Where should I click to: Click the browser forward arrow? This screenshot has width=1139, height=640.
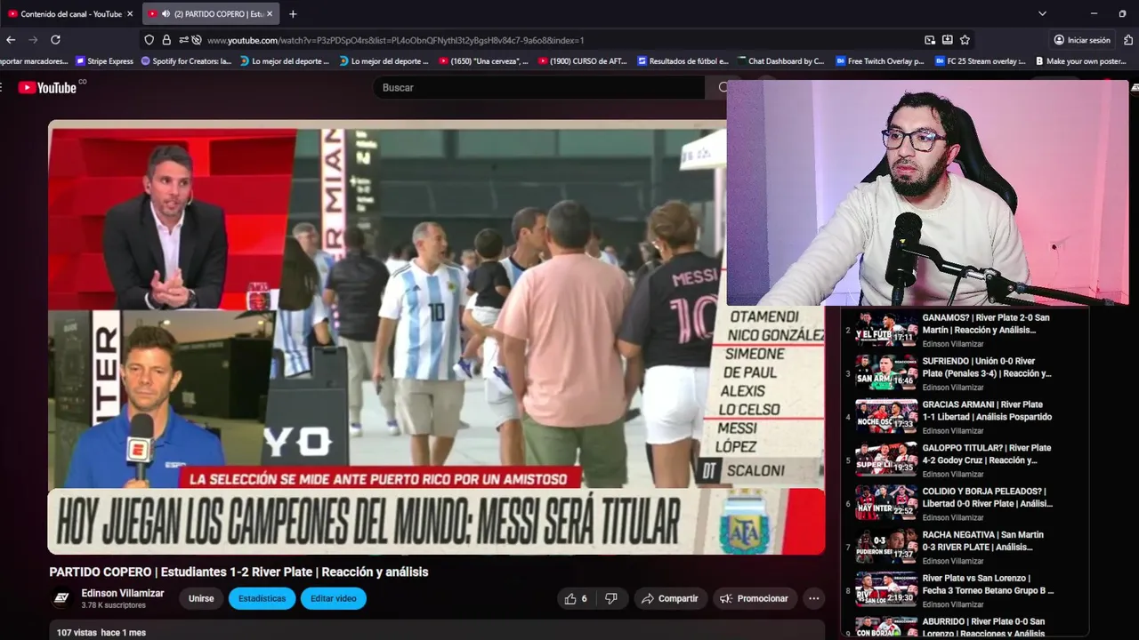click(x=33, y=40)
